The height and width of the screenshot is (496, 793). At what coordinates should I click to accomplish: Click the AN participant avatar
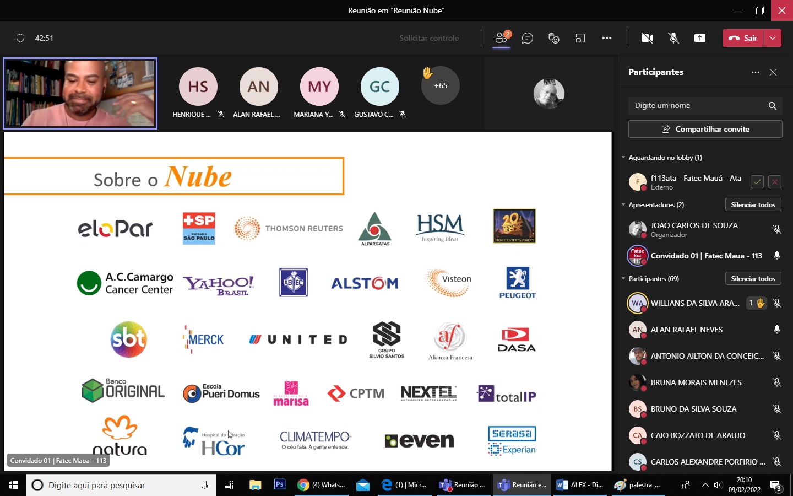coord(259,87)
